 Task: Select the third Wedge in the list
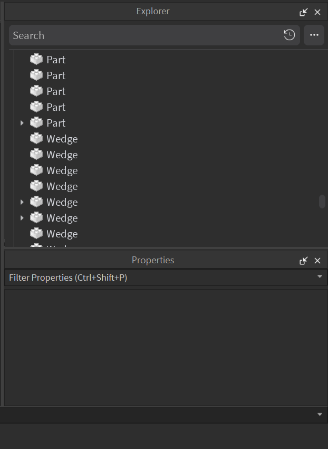click(x=62, y=170)
